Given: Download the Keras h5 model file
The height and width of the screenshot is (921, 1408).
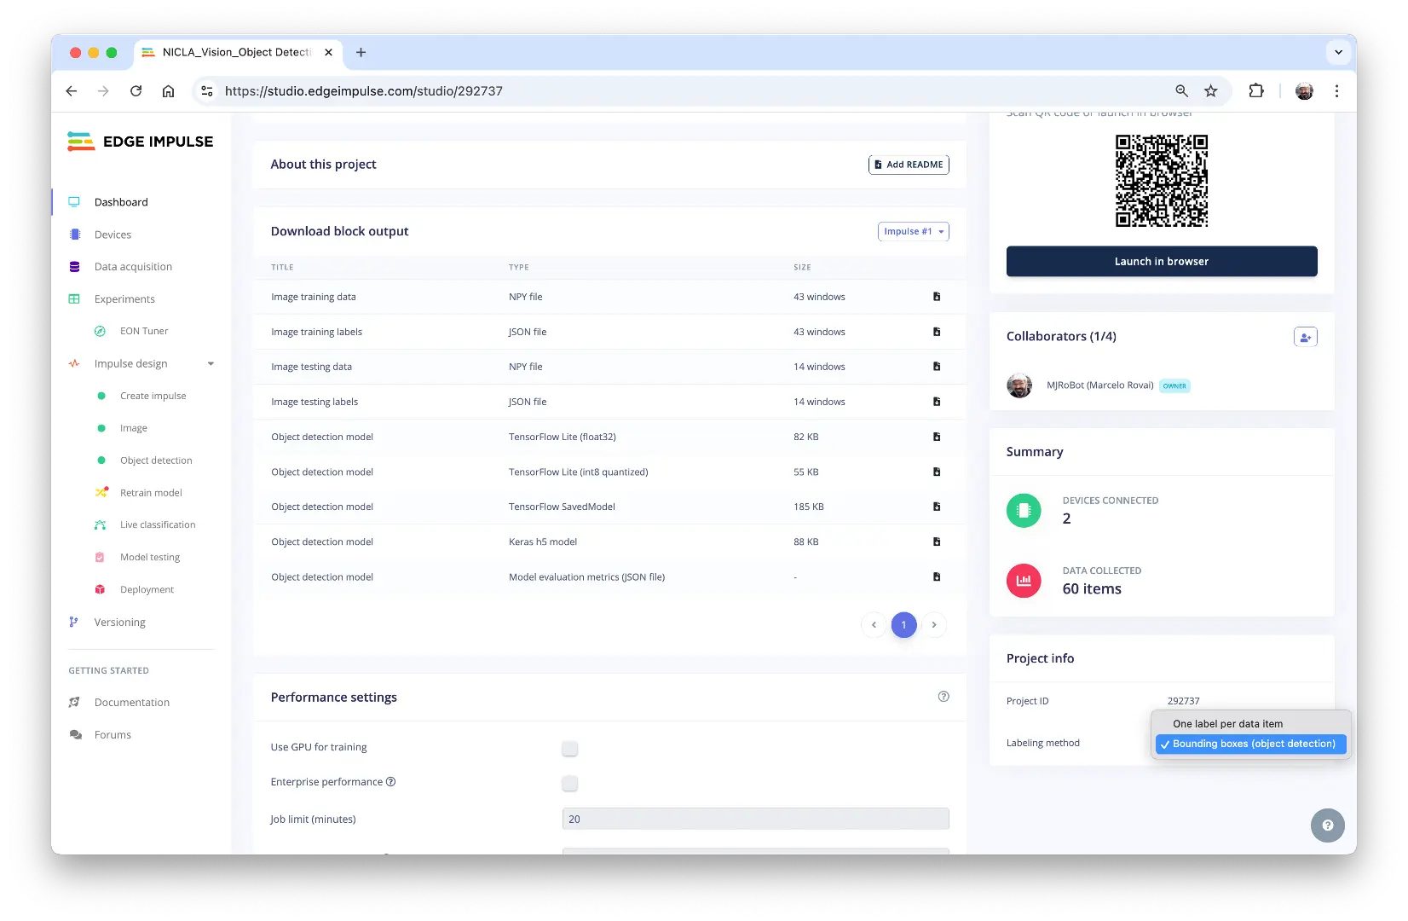Looking at the screenshot, I should click(937, 542).
